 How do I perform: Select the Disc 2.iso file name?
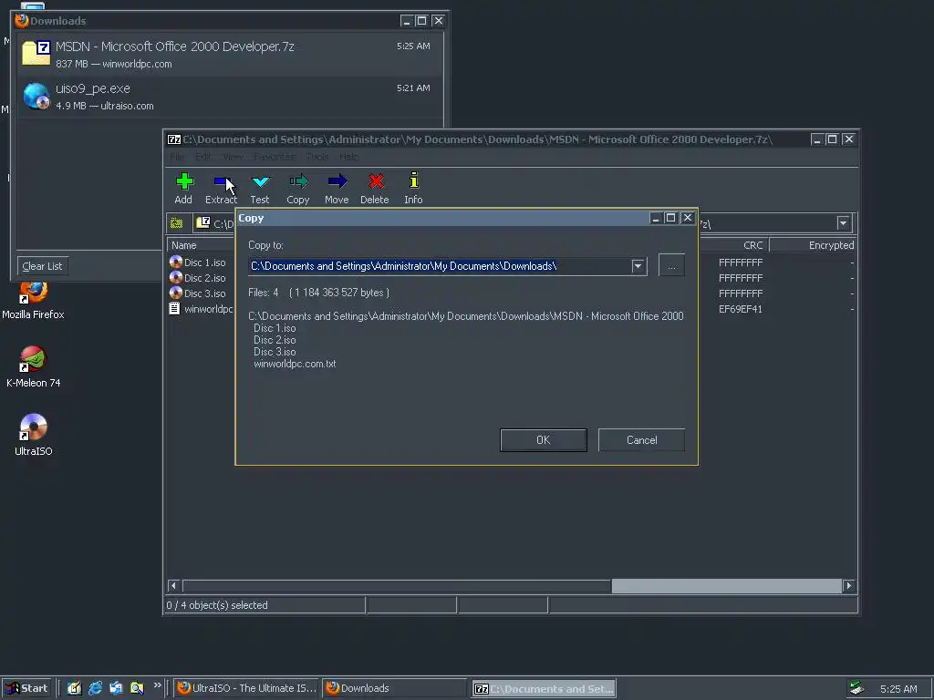click(205, 278)
